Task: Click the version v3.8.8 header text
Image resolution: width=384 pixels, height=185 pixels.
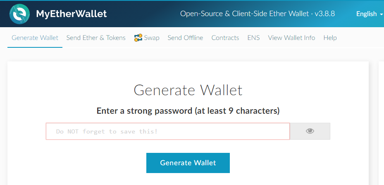Action: pos(325,14)
